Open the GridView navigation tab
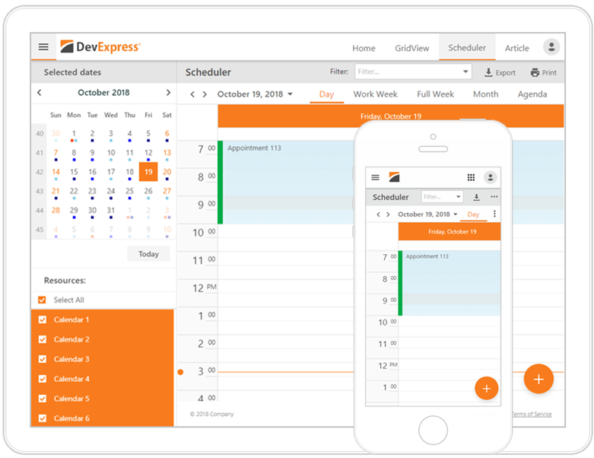 coord(411,48)
